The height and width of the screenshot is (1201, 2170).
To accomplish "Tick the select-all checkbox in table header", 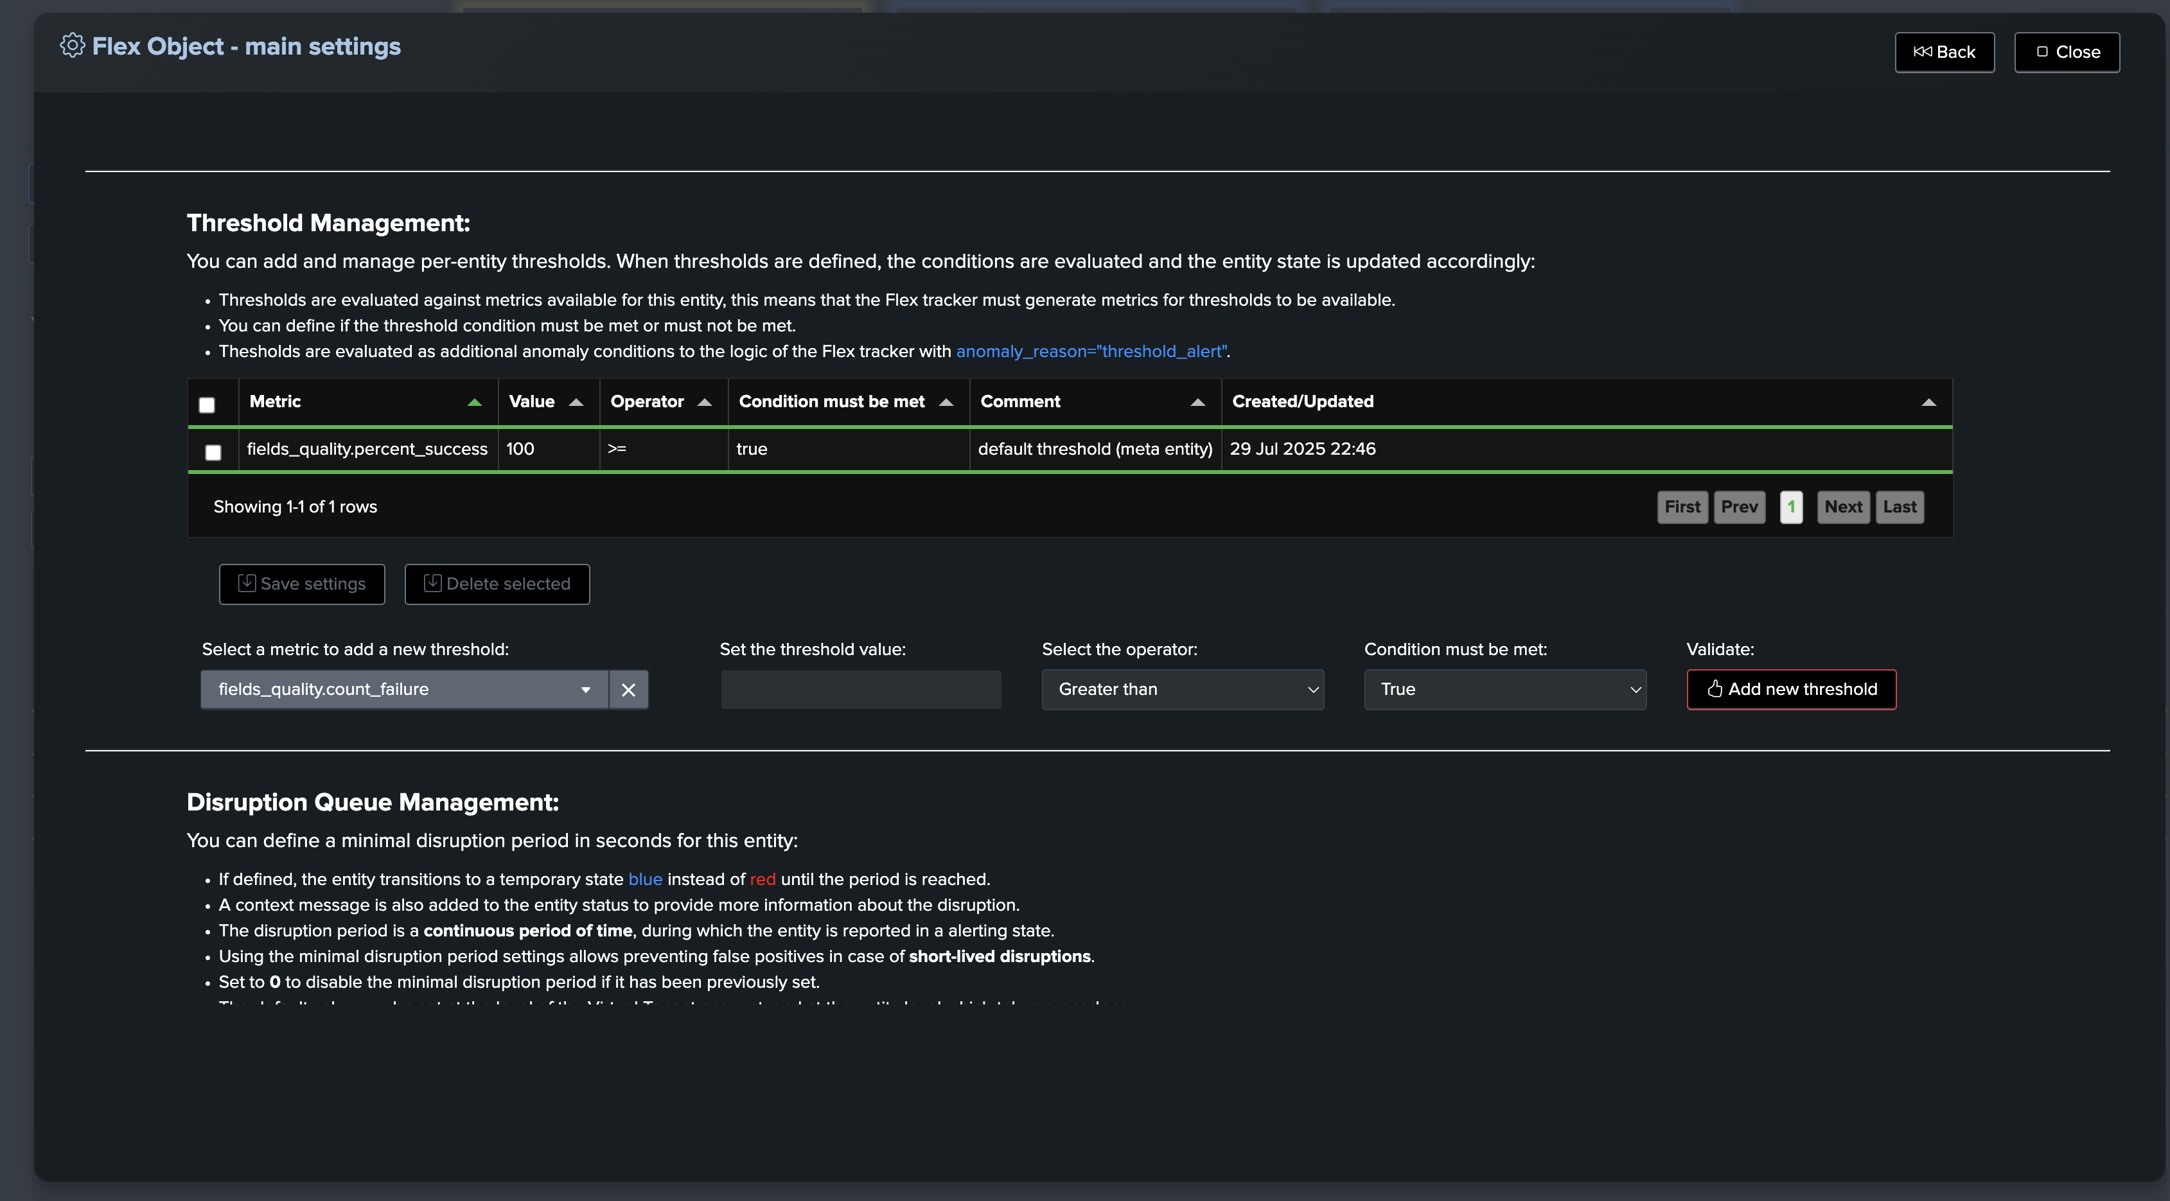I will (206, 405).
